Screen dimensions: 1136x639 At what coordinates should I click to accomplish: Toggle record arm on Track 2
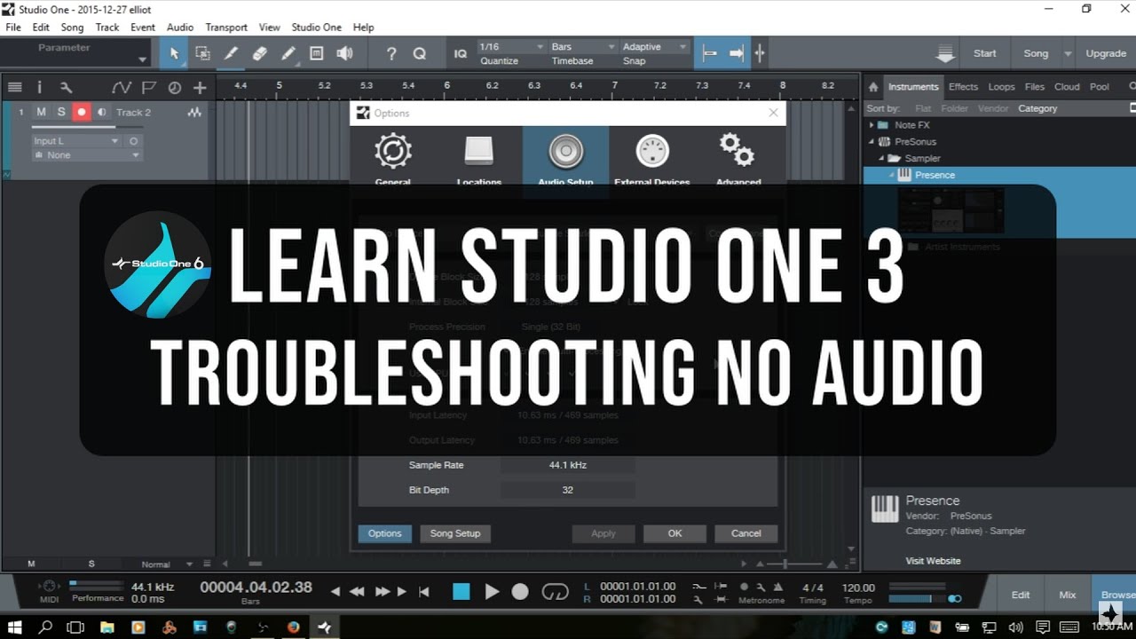(x=82, y=112)
